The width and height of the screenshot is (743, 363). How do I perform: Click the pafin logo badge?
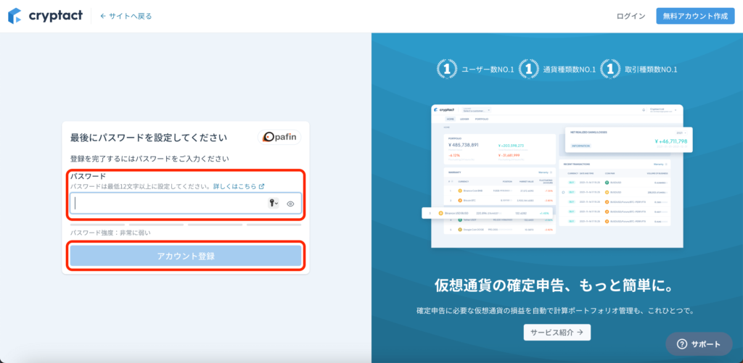pos(279,137)
